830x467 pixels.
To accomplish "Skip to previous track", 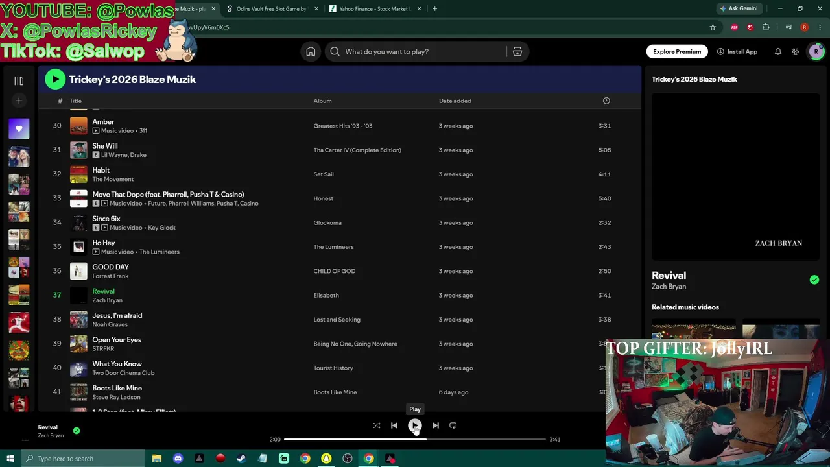I will (394, 425).
